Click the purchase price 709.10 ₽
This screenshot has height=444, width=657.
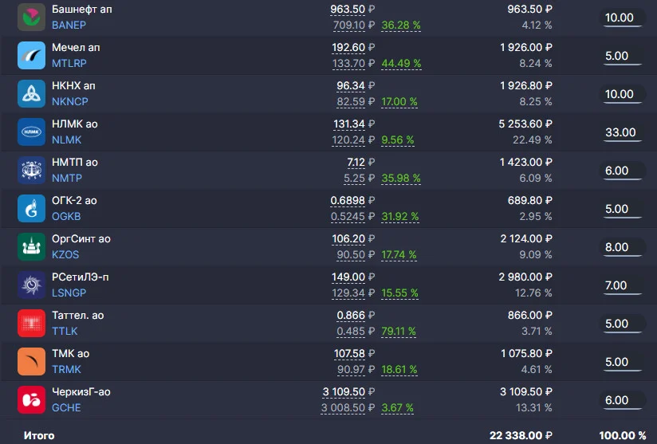click(x=354, y=26)
